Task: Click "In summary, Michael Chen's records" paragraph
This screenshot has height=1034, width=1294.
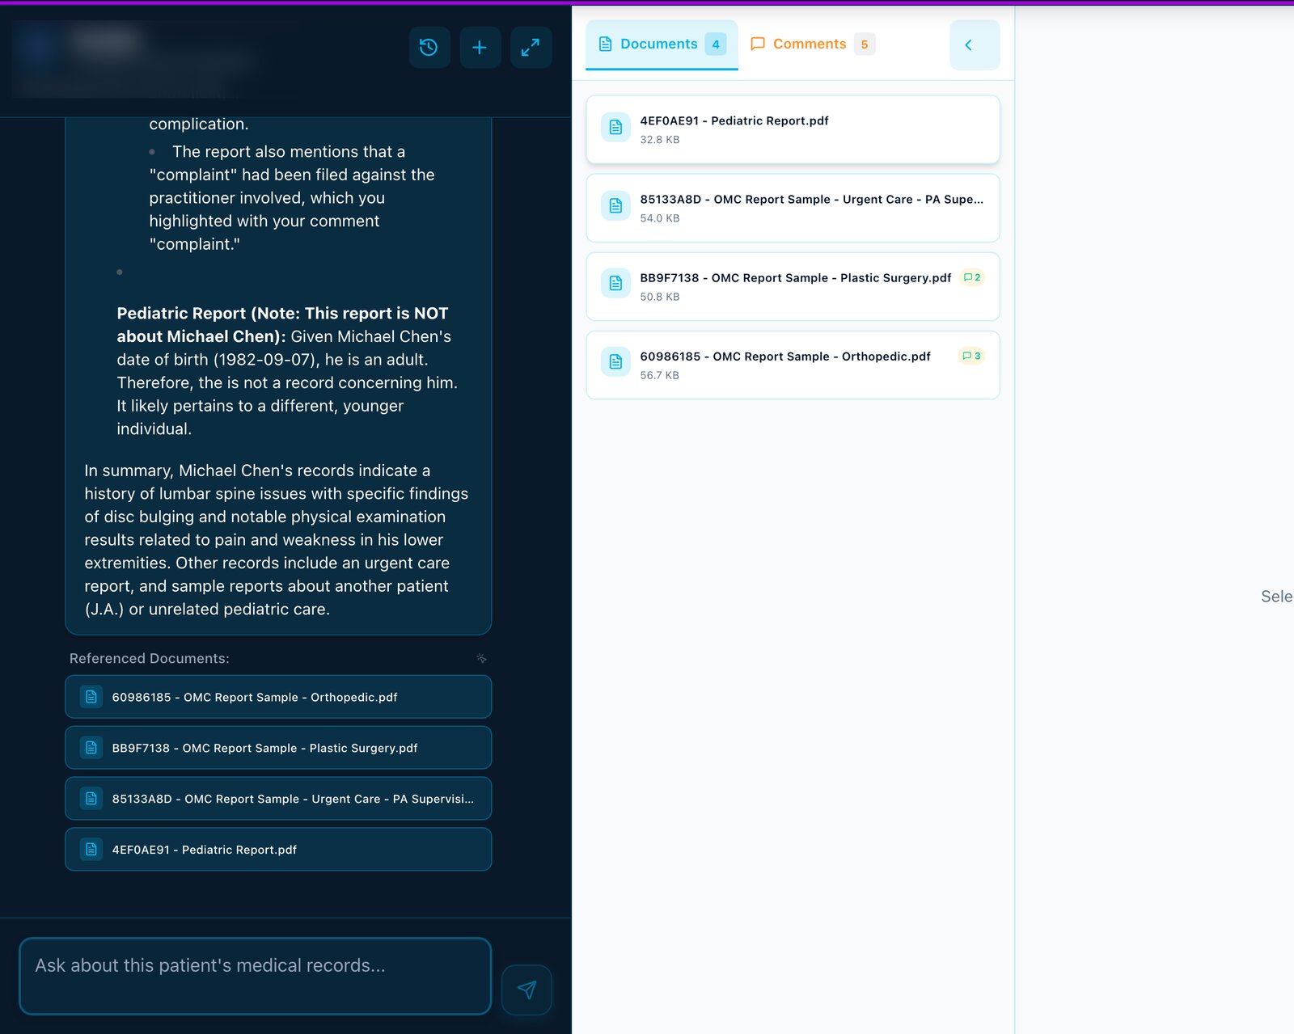Action: 277,539
